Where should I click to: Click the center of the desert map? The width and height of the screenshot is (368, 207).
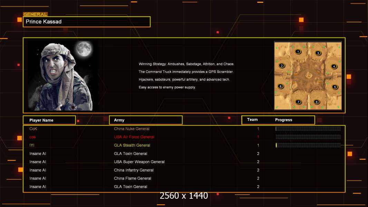pyautogui.click(x=308, y=76)
